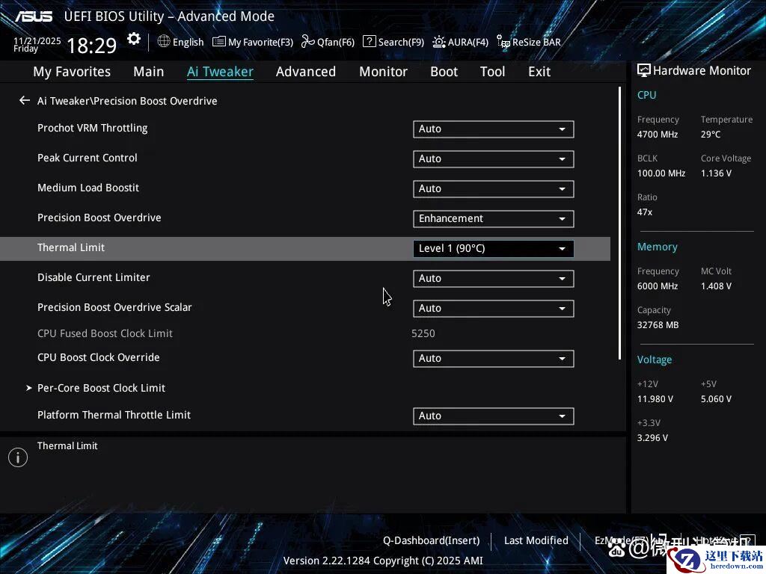Change the Precision Boost Overdrive Enhancement dropdown

tap(493, 219)
